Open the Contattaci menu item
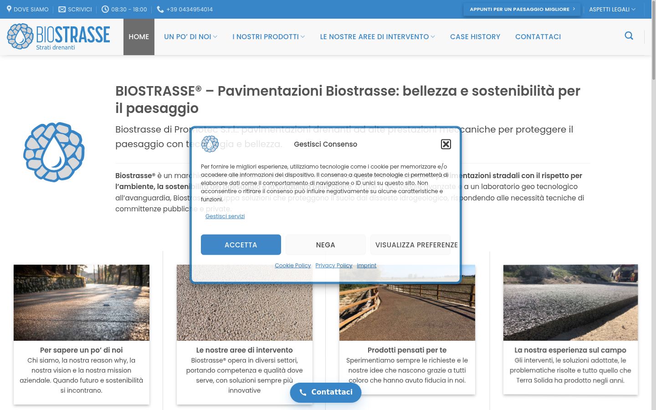The height and width of the screenshot is (410, 656). coord(538,37)
